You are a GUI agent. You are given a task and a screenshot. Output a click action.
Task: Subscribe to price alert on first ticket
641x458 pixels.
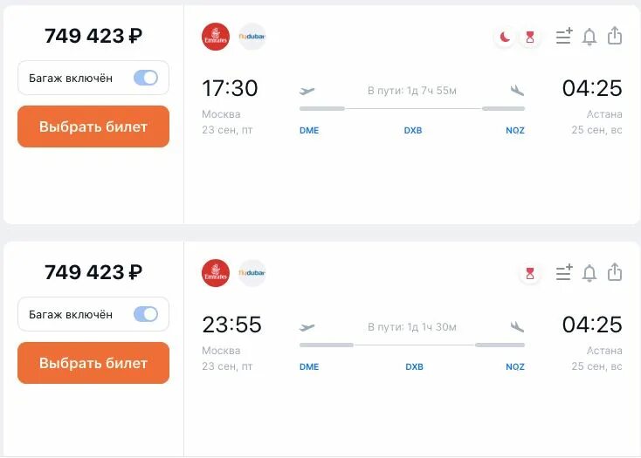(589, 37)
